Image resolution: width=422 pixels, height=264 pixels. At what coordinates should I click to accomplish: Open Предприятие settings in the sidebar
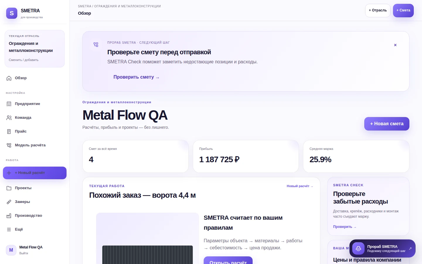pos(35,104)
